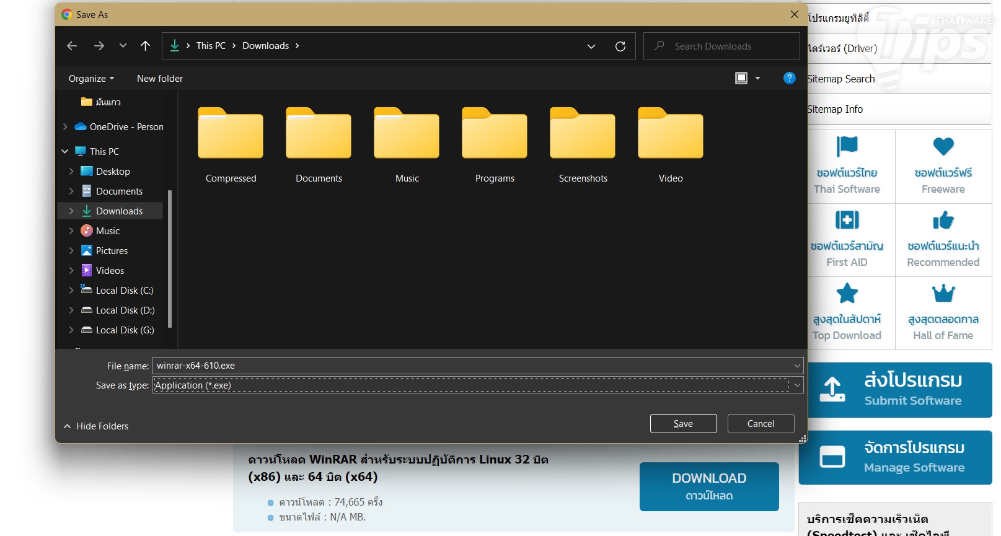The height and width of the screenshot is (536, 1001).
Task: Open the Save as type combo box
Action: pos(478,385)
